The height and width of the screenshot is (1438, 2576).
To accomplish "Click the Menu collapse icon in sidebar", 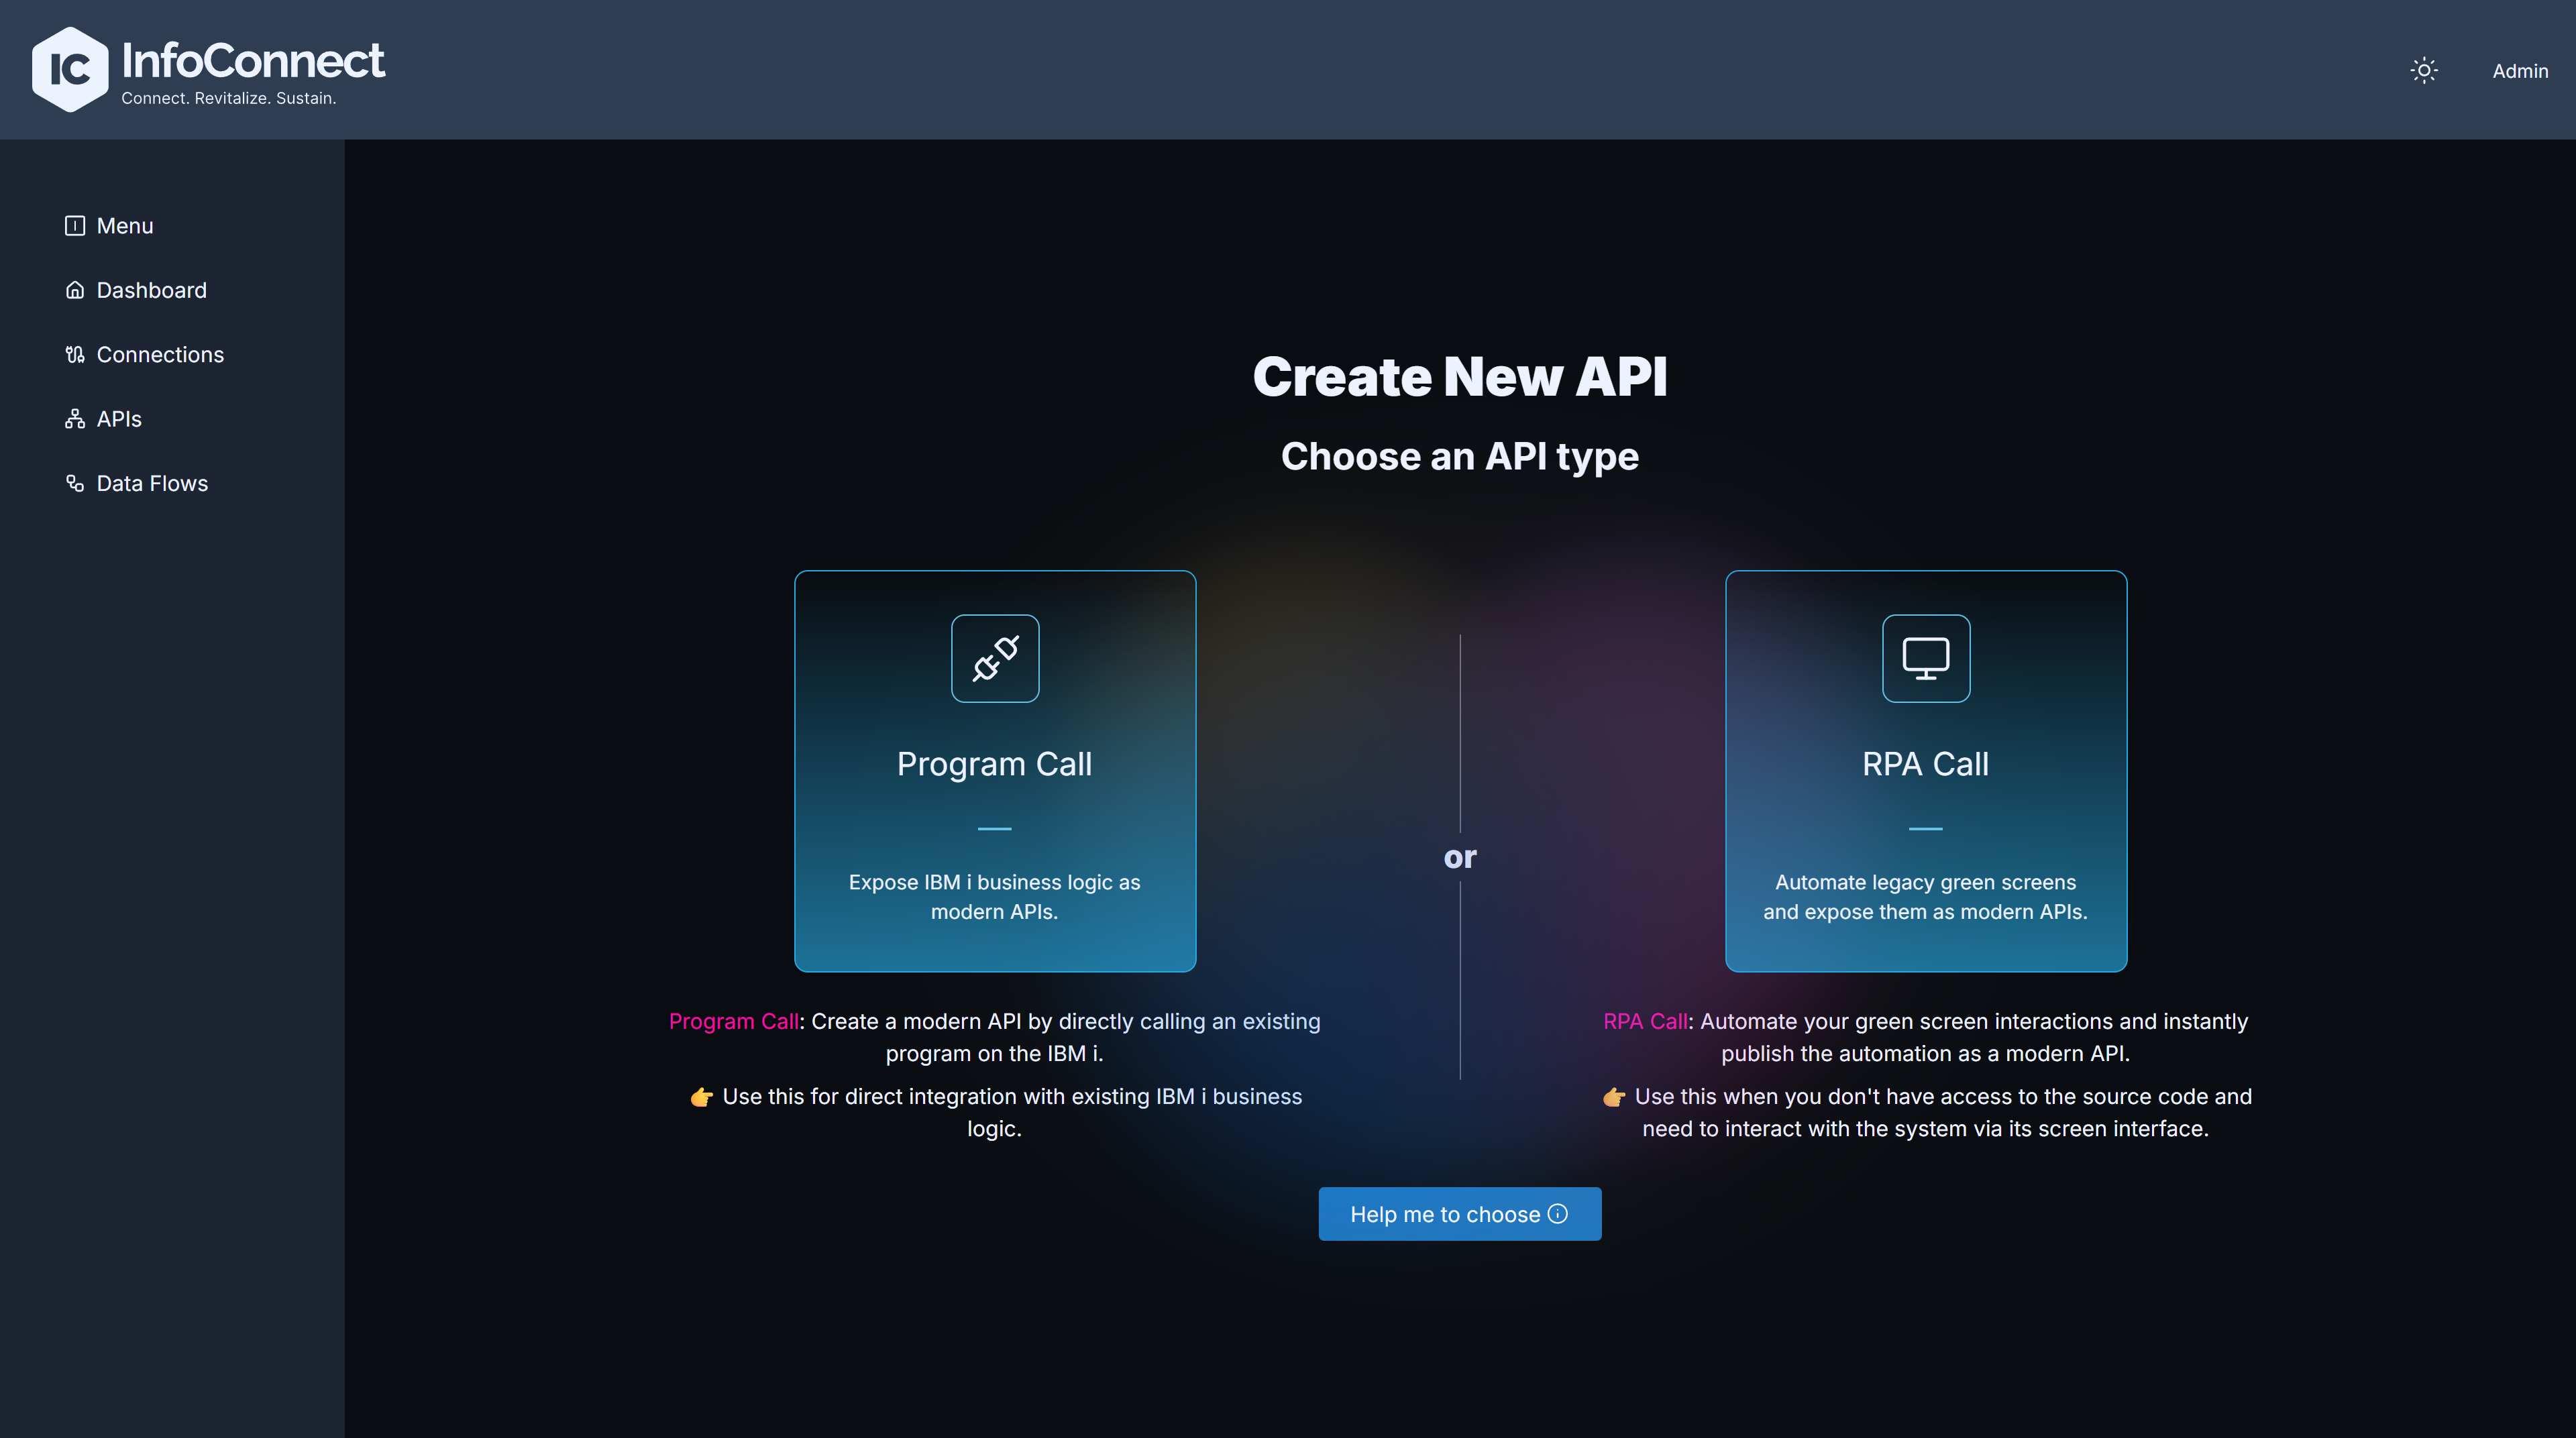I will [75, 226].
